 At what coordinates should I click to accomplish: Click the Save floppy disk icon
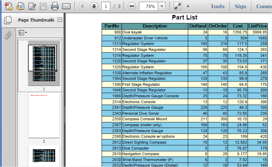[43, 6]
